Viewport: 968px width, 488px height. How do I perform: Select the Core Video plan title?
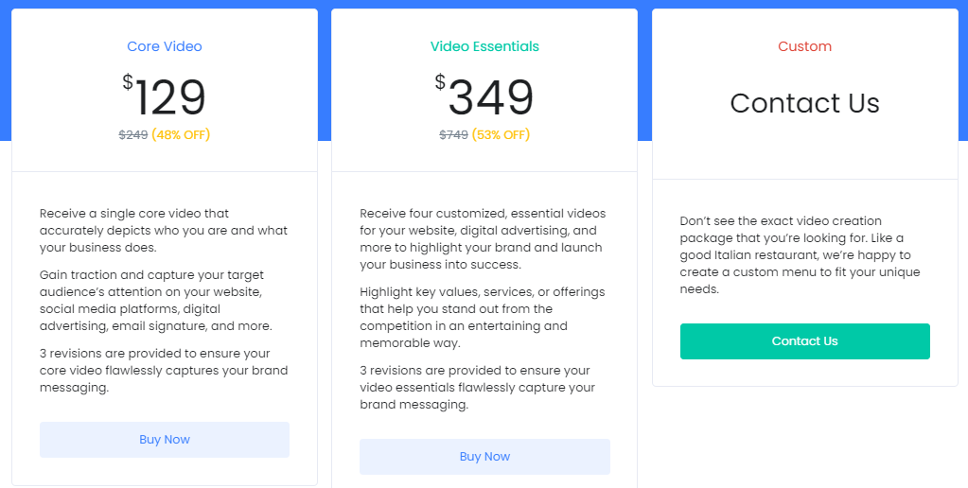coord(165,46)
